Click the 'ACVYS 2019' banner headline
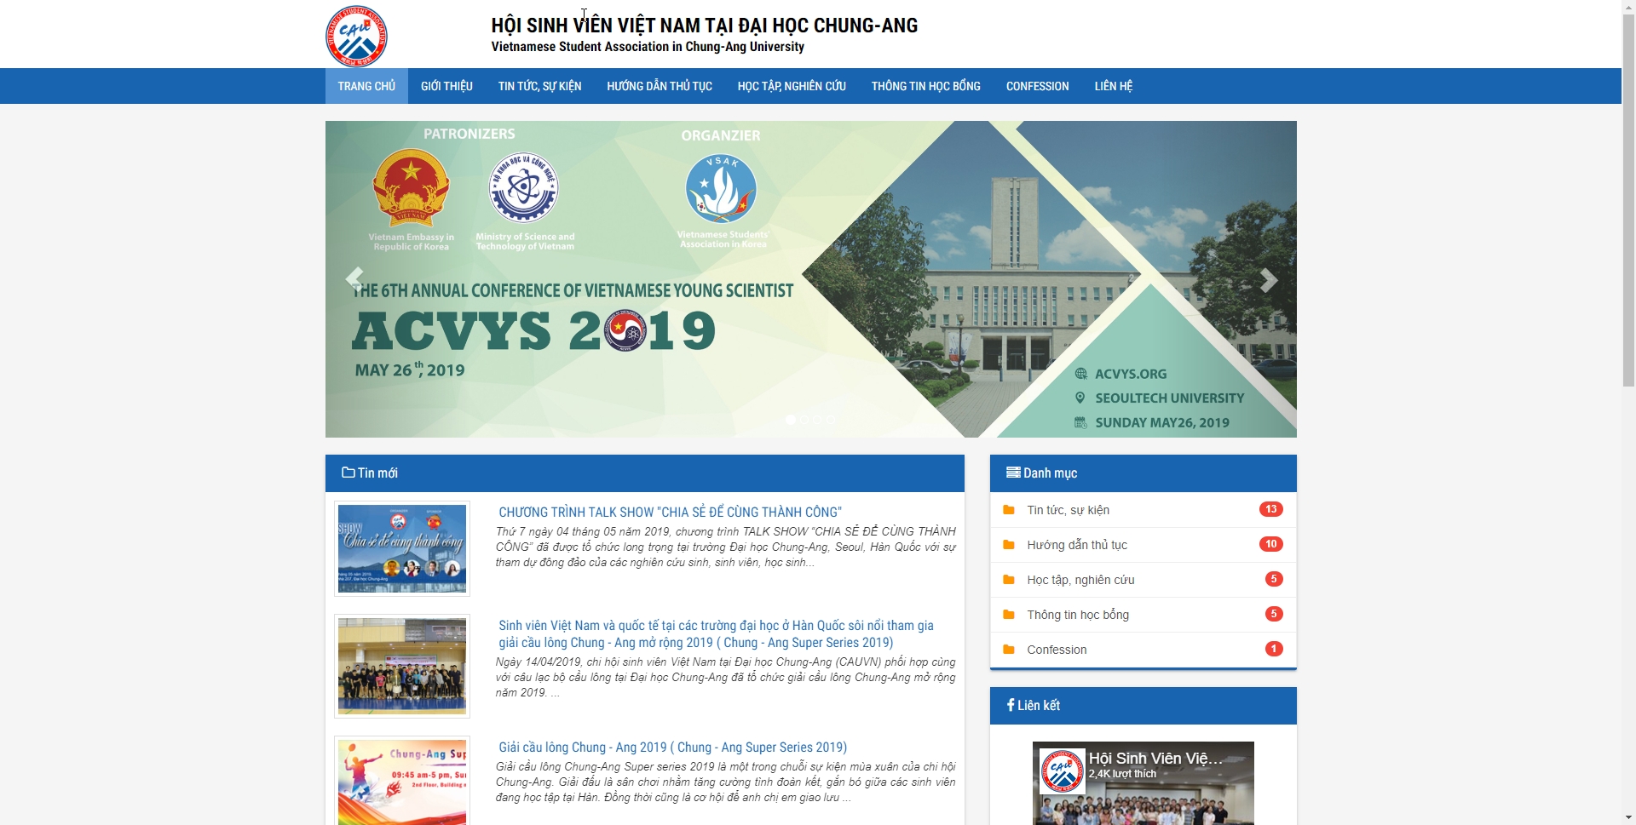This screenshot has width=1636, height=825. (x=534, y=331)
